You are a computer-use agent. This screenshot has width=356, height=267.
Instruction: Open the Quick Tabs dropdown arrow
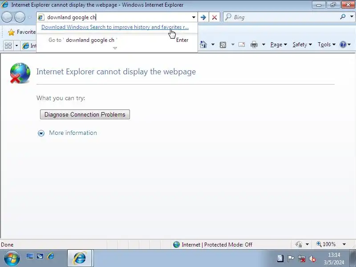16,46
